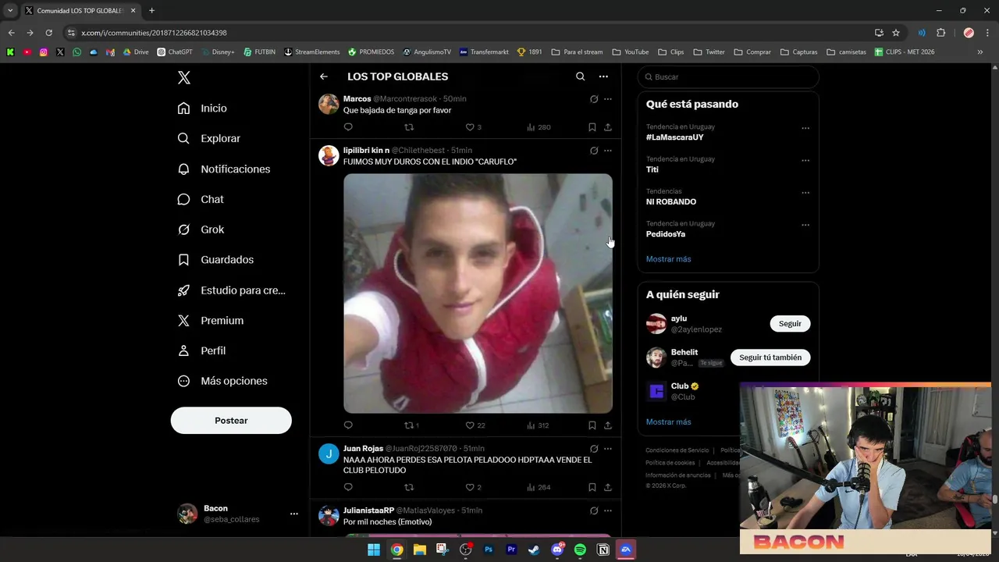Open account menu dots next to Bacon
The image size is (999, 562).
point(294,514)
